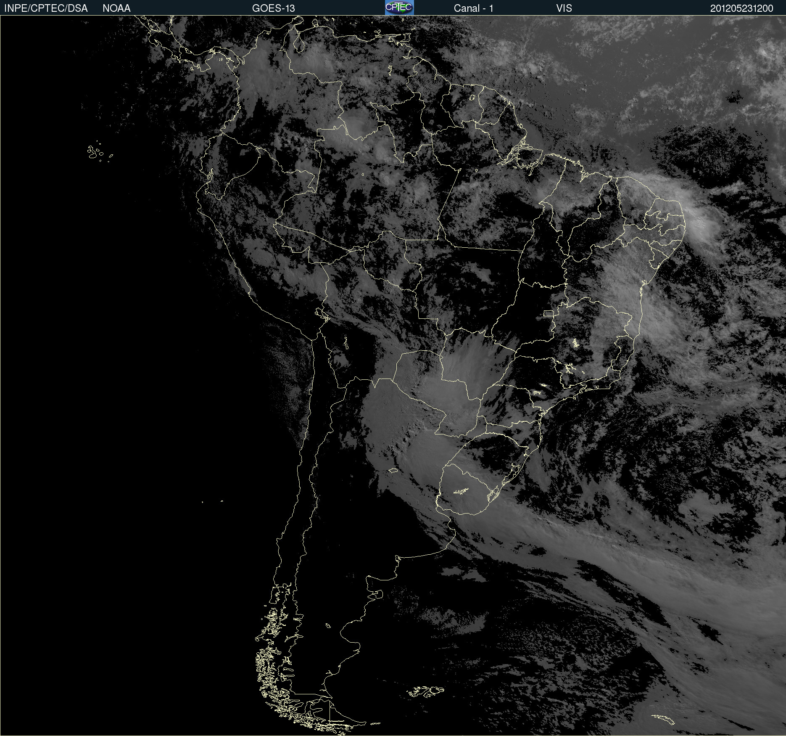
Task: Select the Falkland Islands outline
Action: [425, 691]
